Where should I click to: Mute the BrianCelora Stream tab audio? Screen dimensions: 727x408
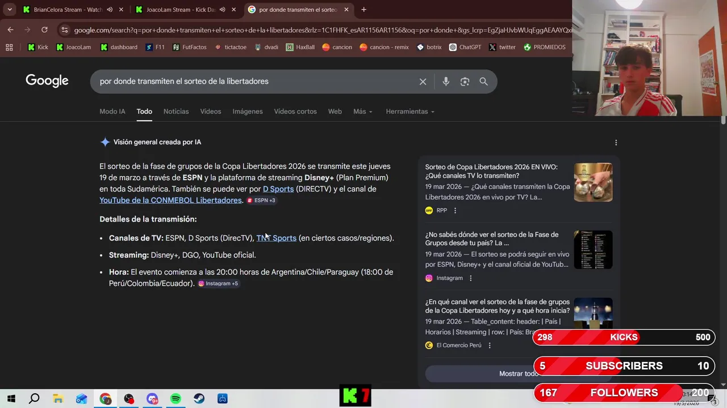(x=110, y=10)
